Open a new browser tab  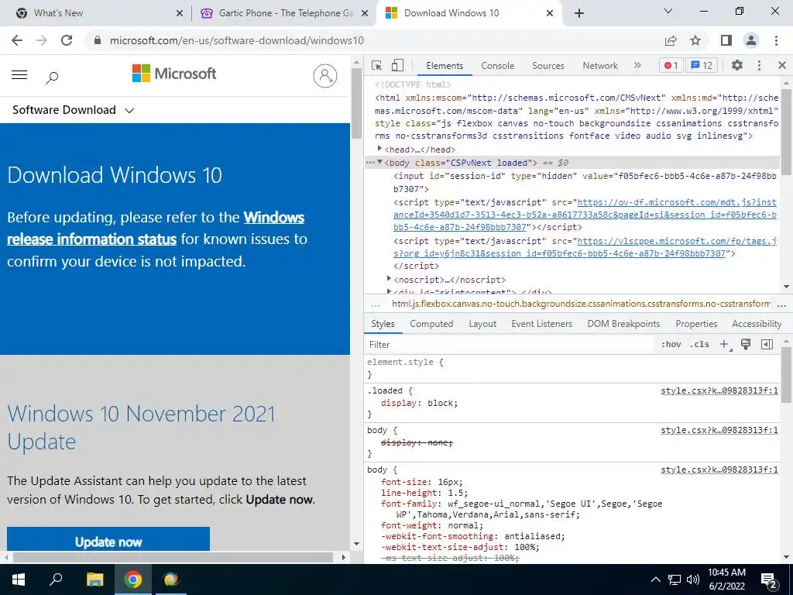tap(579, 13)
